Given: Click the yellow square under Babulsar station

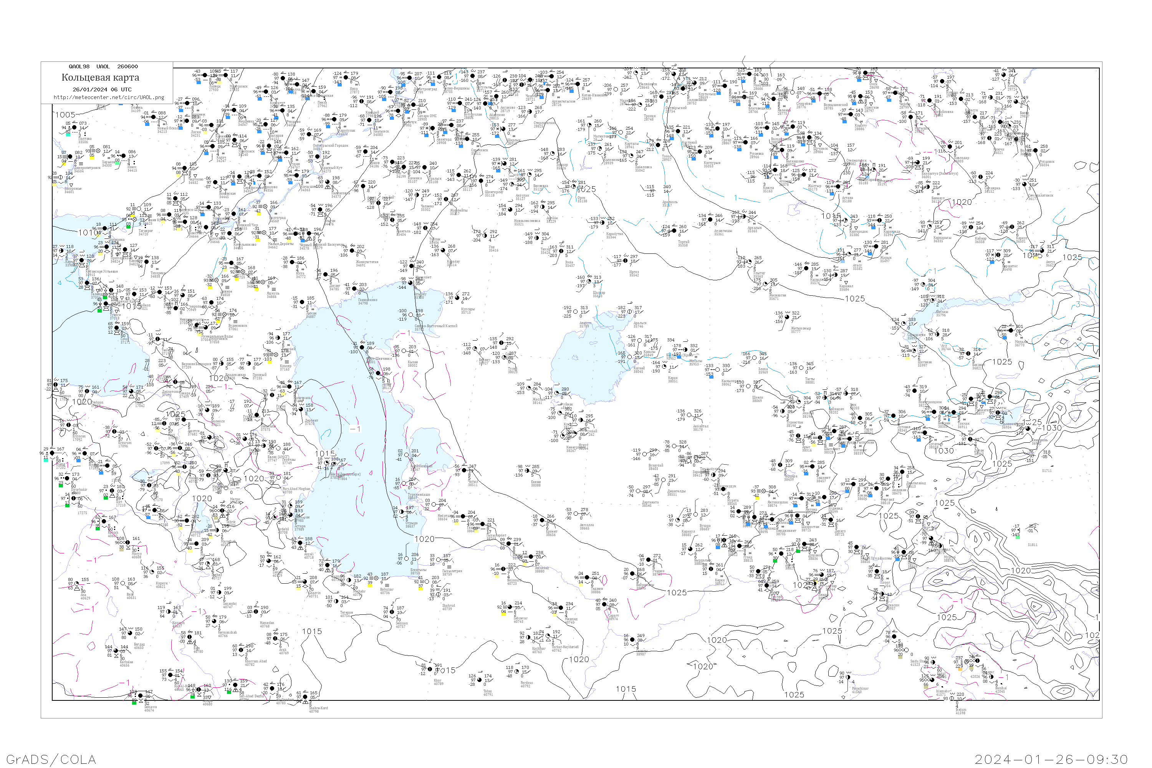Looking at the screenshot, I should coord(370,585).
